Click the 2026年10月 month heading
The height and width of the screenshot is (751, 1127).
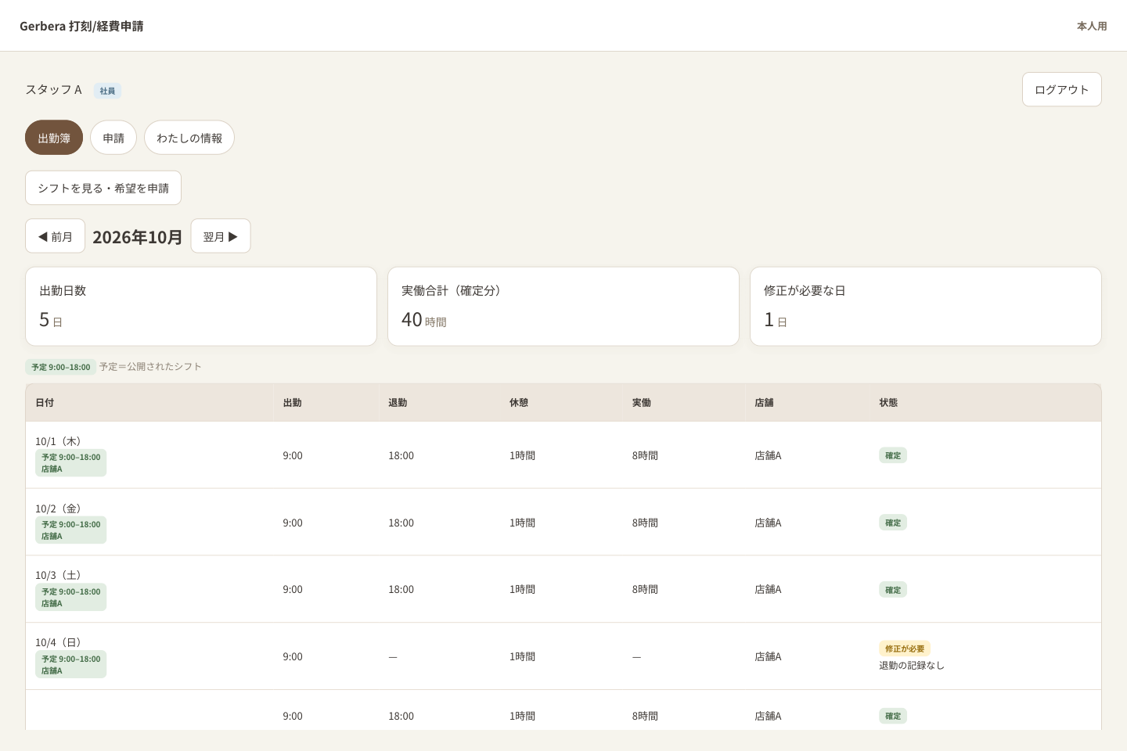pos(138,237)
